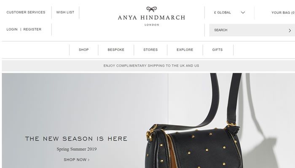Open Customer Services page
Screen dimensions: 295x168
pyautogui.click(x=26, y=12)
